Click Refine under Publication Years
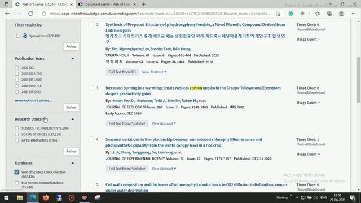This screenshot has height=203, width=361. pyautogui.click(x=71, y=107)
